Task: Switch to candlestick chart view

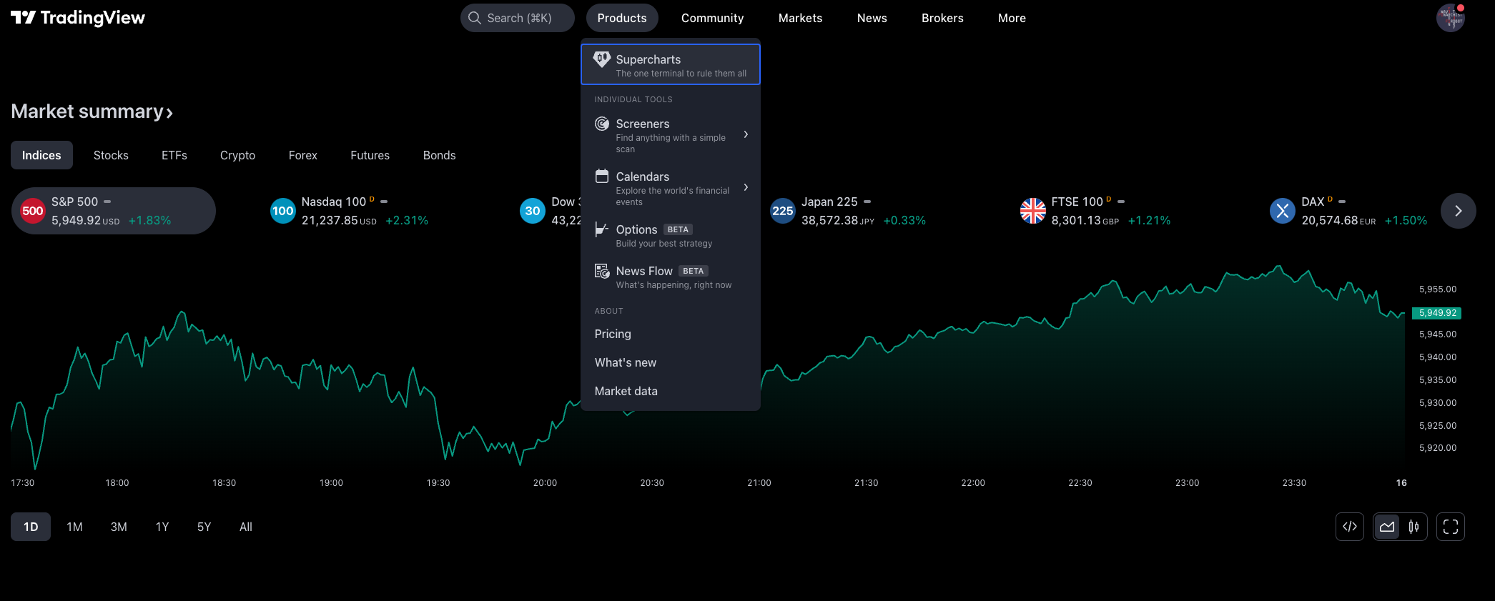Action: tap(1413, 527)
